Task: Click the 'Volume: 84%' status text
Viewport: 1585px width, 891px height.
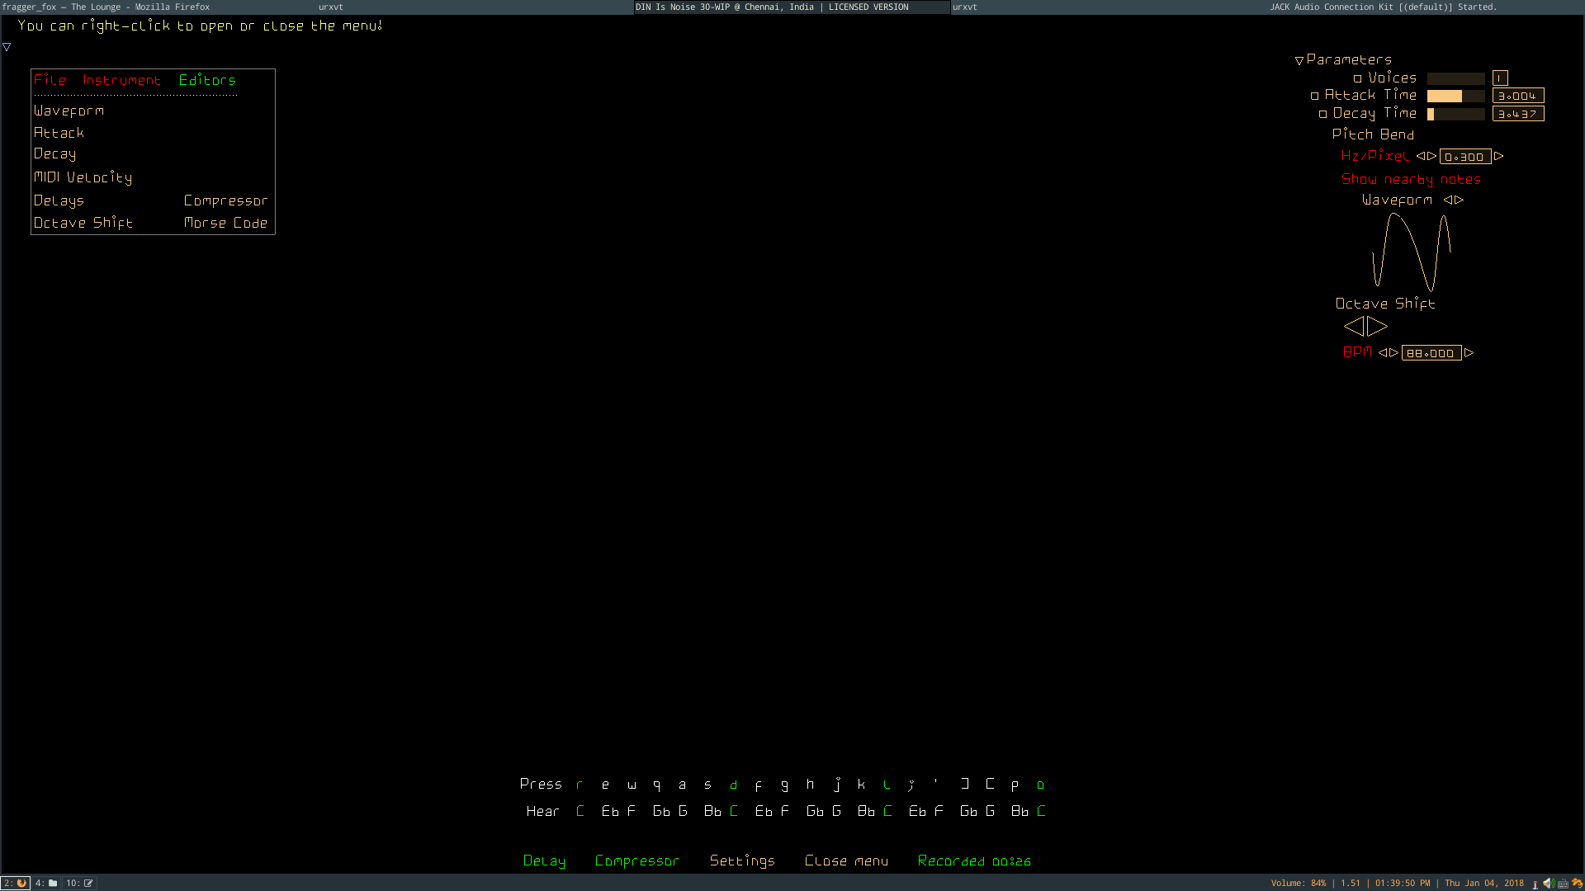Action: click(1298, 883)
